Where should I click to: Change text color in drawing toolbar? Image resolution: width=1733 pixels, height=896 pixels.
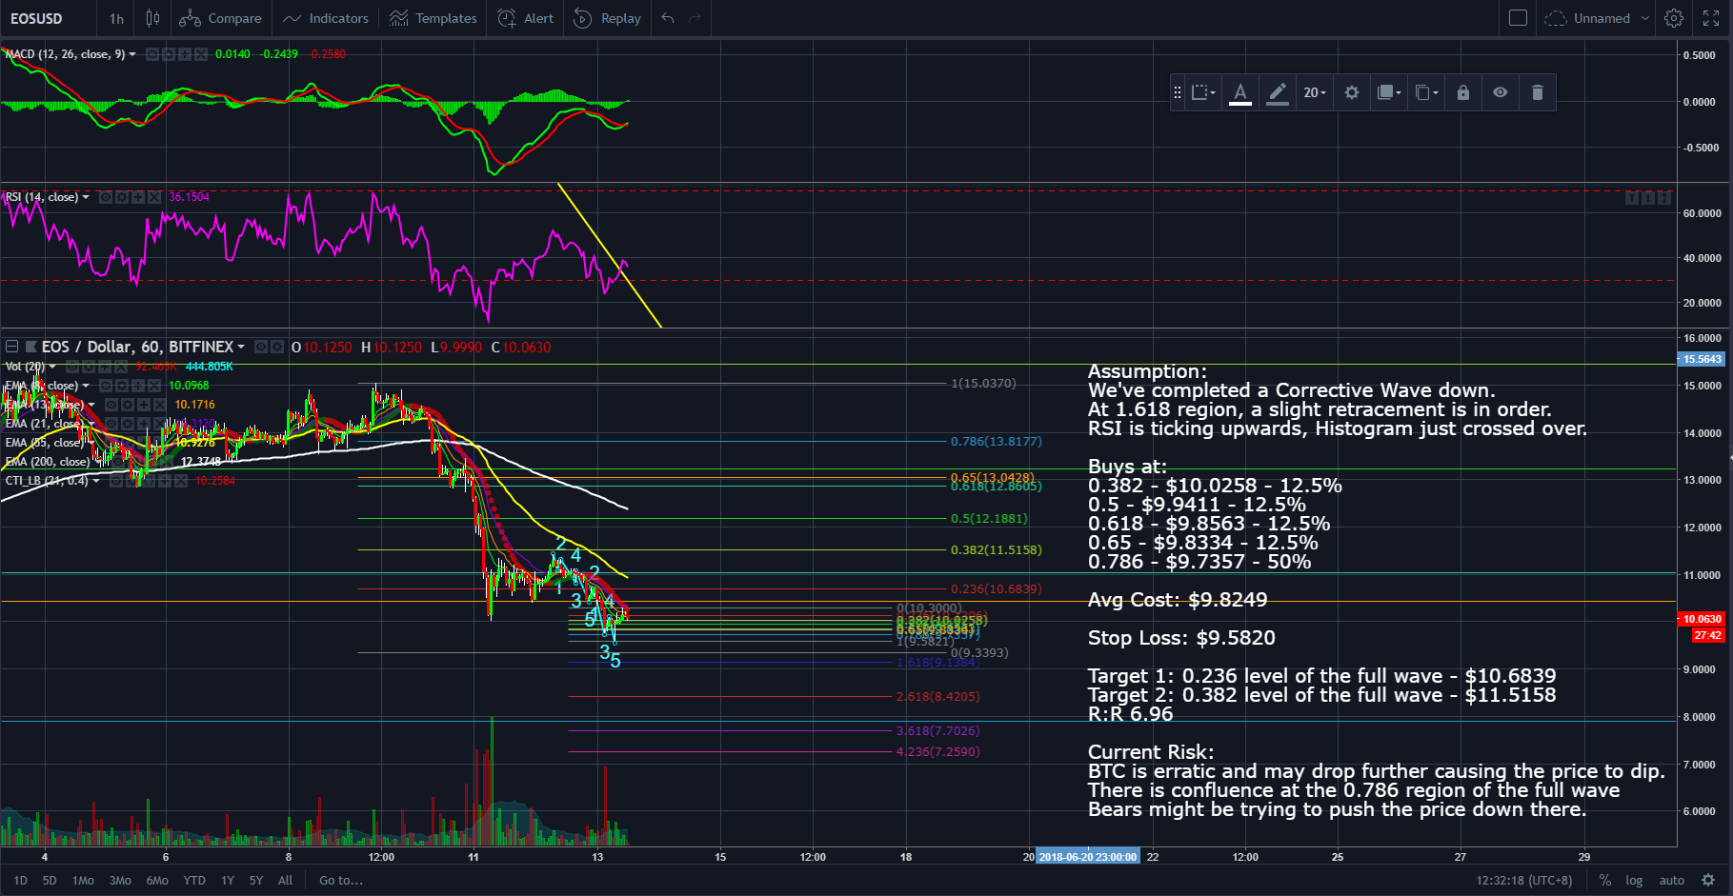(x=1240, y=92)
